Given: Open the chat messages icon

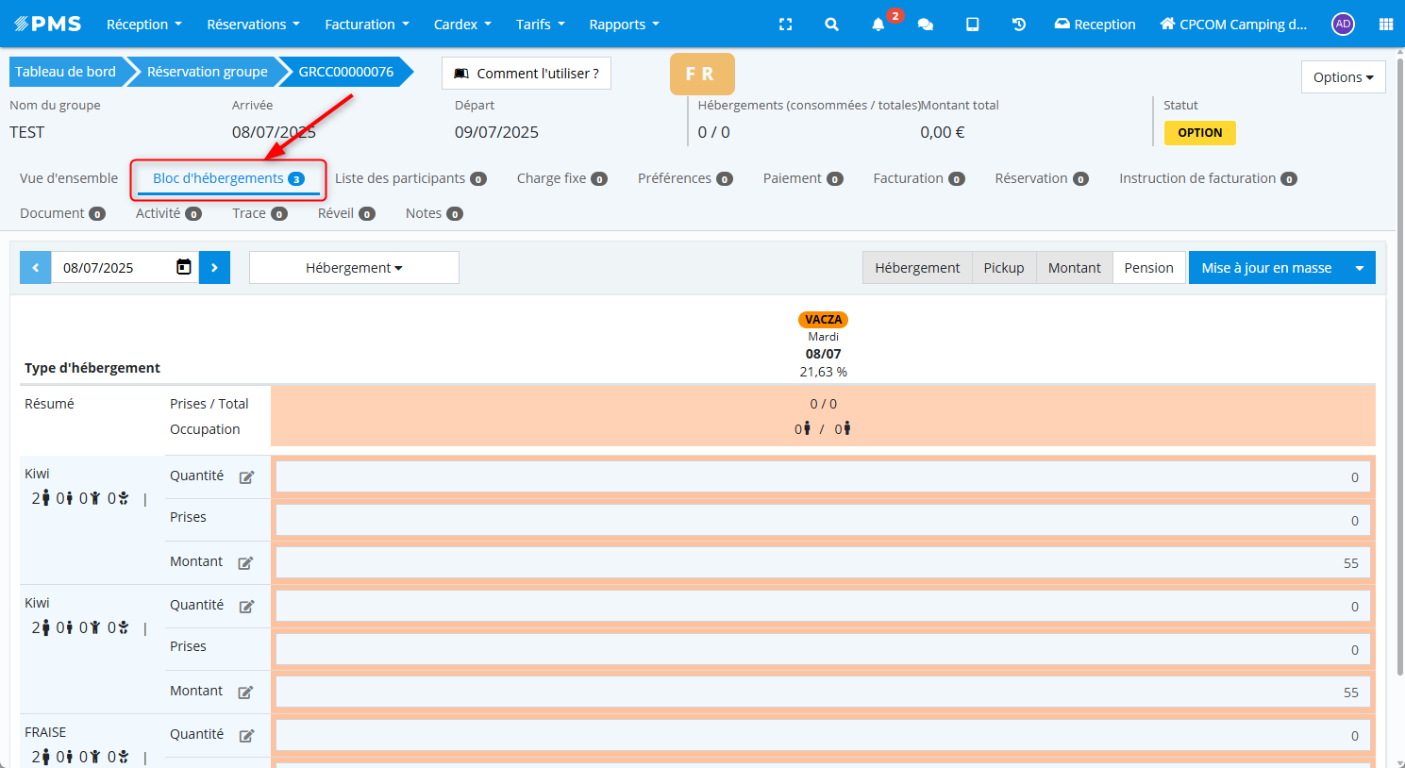Looking at the screenshot, I should 926,25.
